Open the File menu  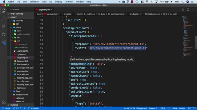tap(18, 2)
